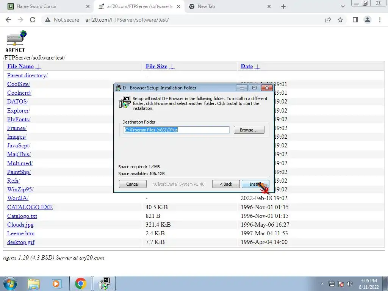
Task: Click the Chrome taskbar icon
Action: pos(80,283)
